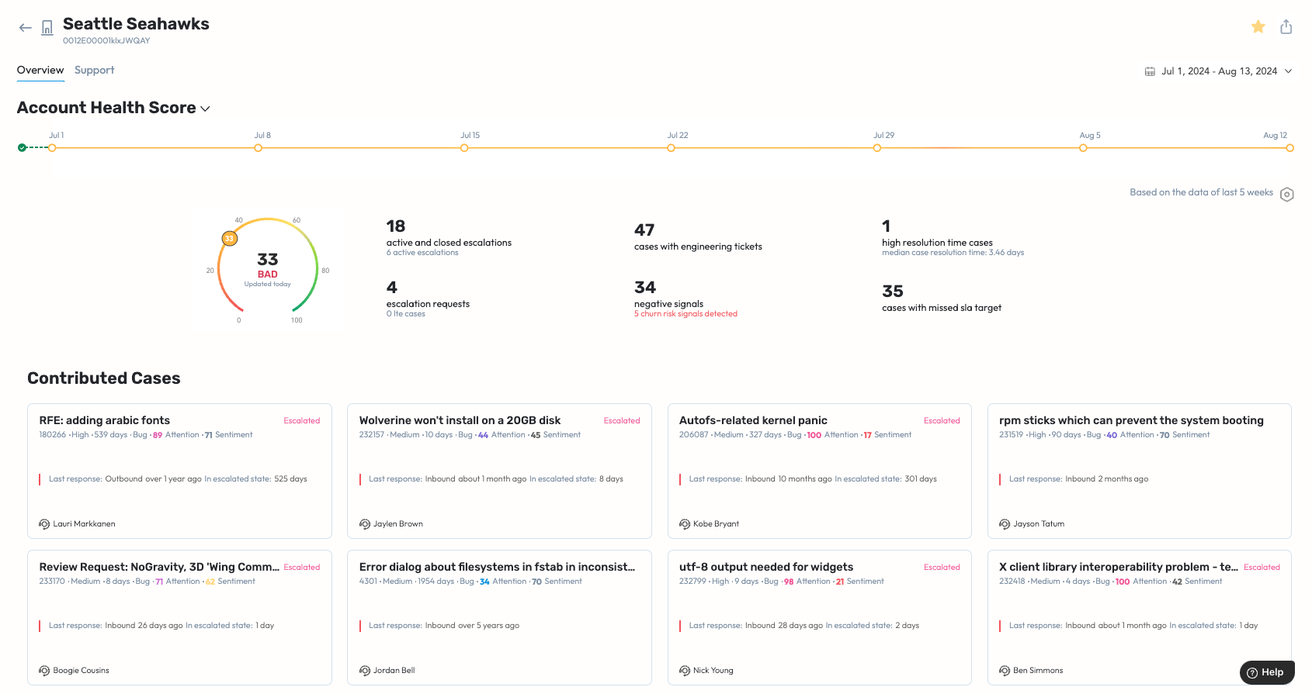The image size is (1312, 694).
Task: Click the 5 churn risk signals detected text
Action: pyautogui.click(x=686, y=314)
